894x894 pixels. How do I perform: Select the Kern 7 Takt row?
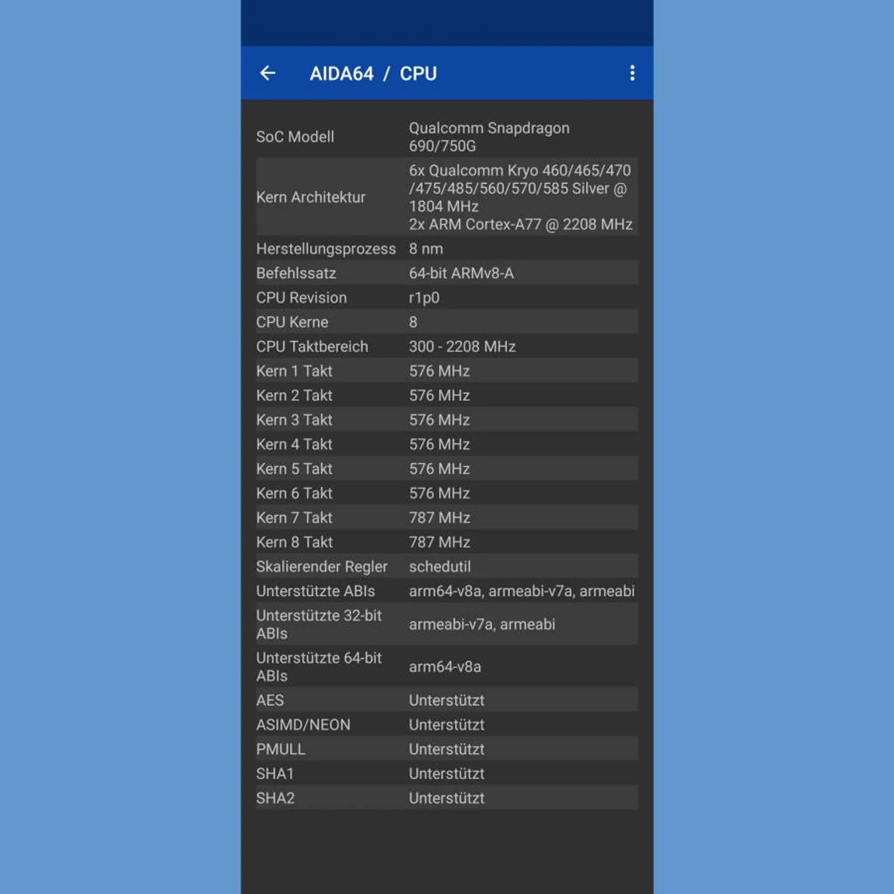(x=447, y=518)
